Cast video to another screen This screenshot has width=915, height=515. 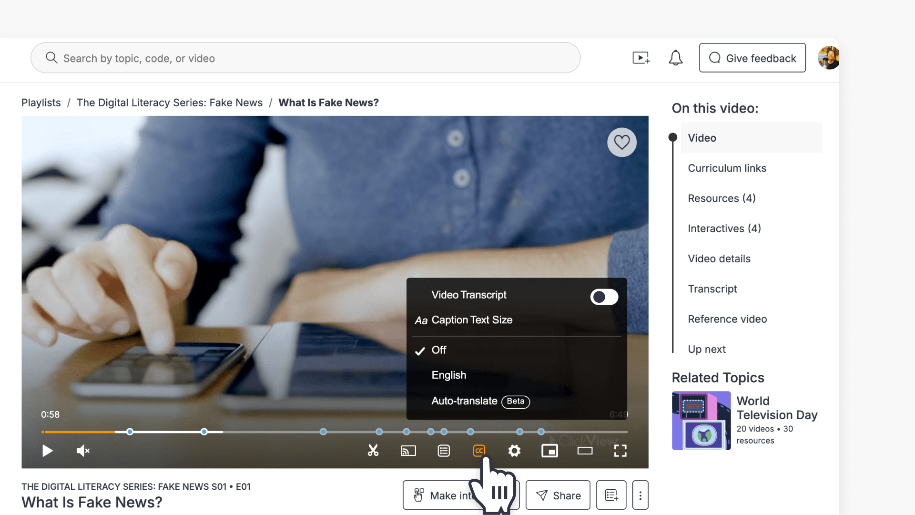pos(408,451)
